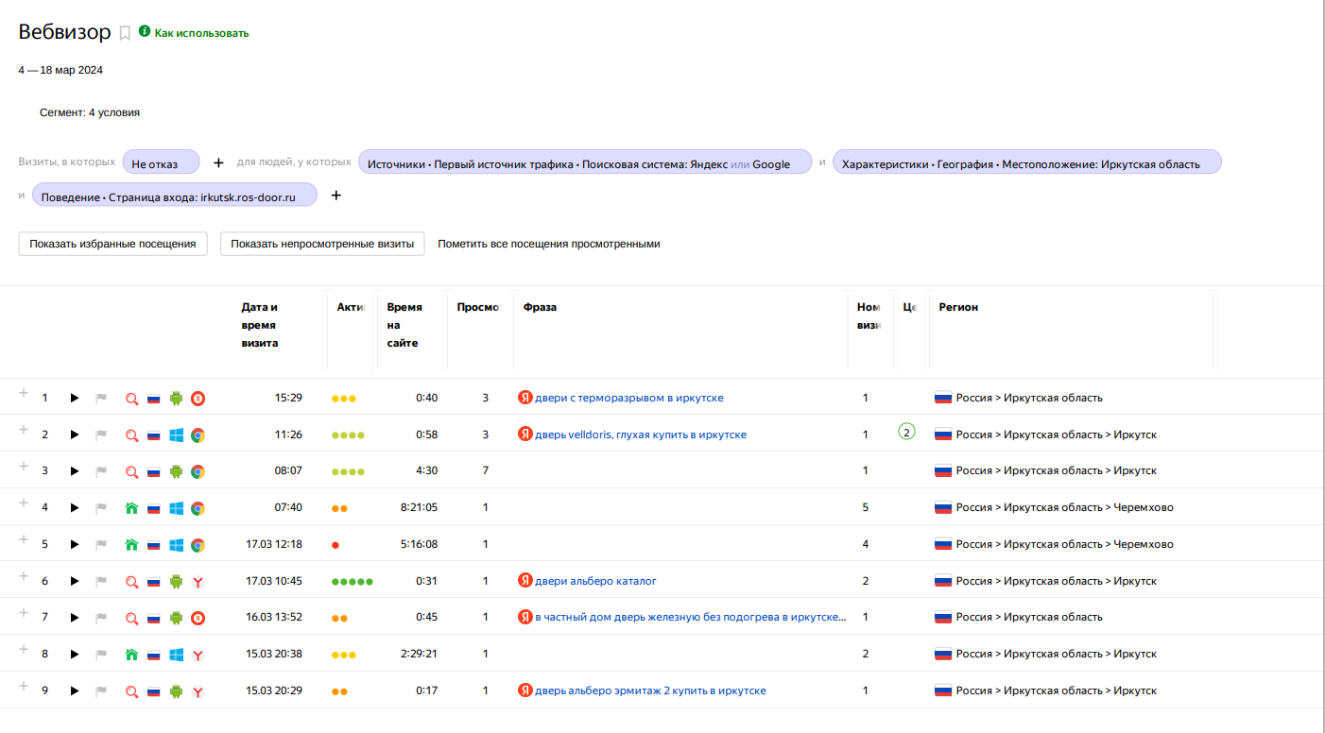Image resolution: width=1325 pixels, height=733 pixels.
Task: Click the Opera browser icon in row 7
Action: tap(198, 618)
